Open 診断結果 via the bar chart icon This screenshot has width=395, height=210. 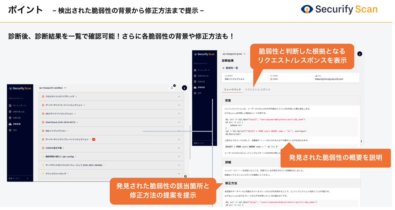click(10, 124)
